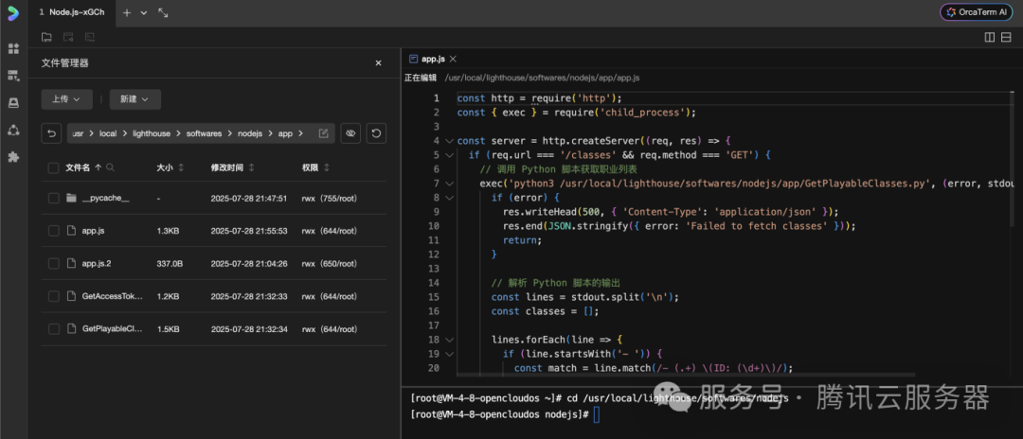Switch to the Node.js-xGCh terminal tab
Image resolution: width=1023 pixels, height=439 pixels.
click(x=71, y=12)
